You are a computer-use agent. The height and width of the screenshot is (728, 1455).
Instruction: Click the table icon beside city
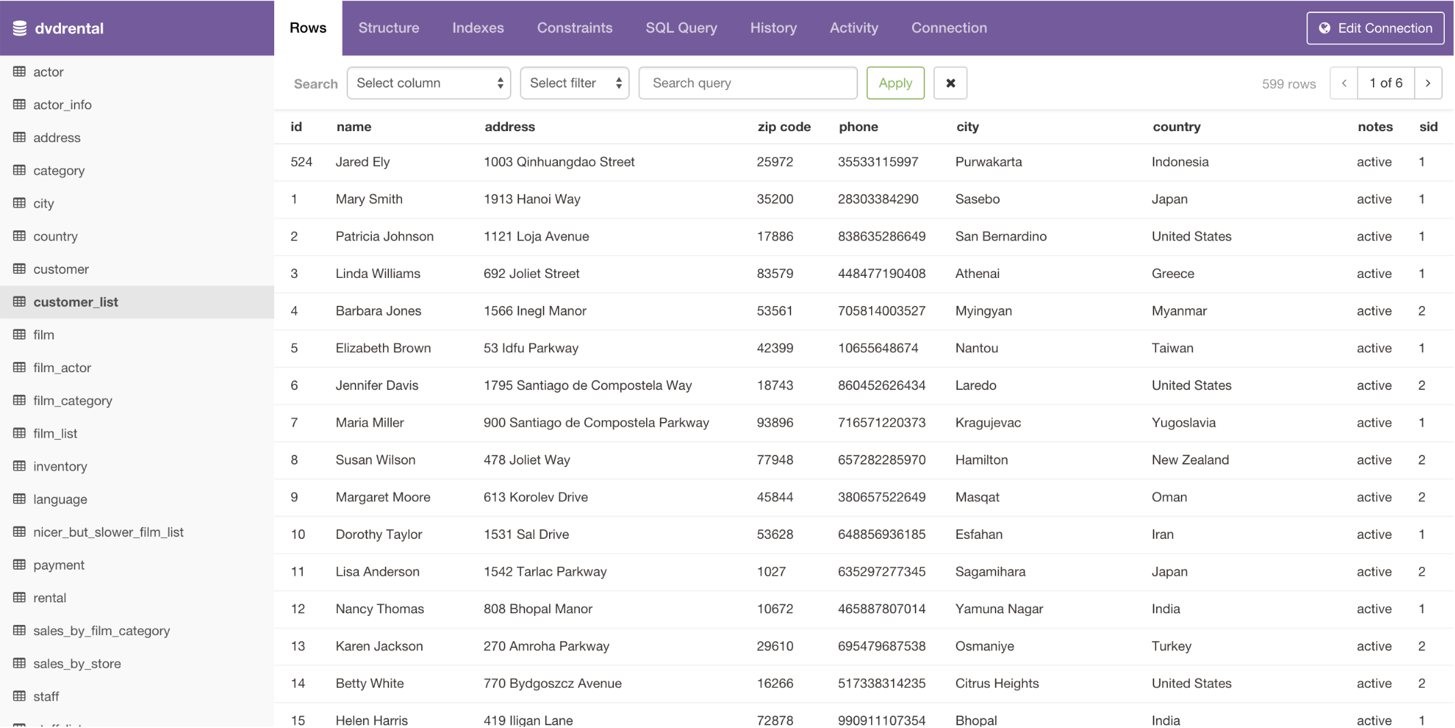[19, 203]
